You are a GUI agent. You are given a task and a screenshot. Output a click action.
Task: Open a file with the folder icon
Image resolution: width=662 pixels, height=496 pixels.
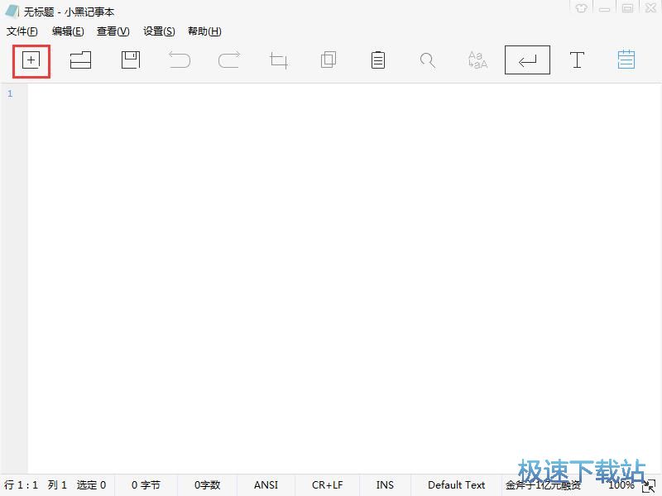click(x=80, y=60)
